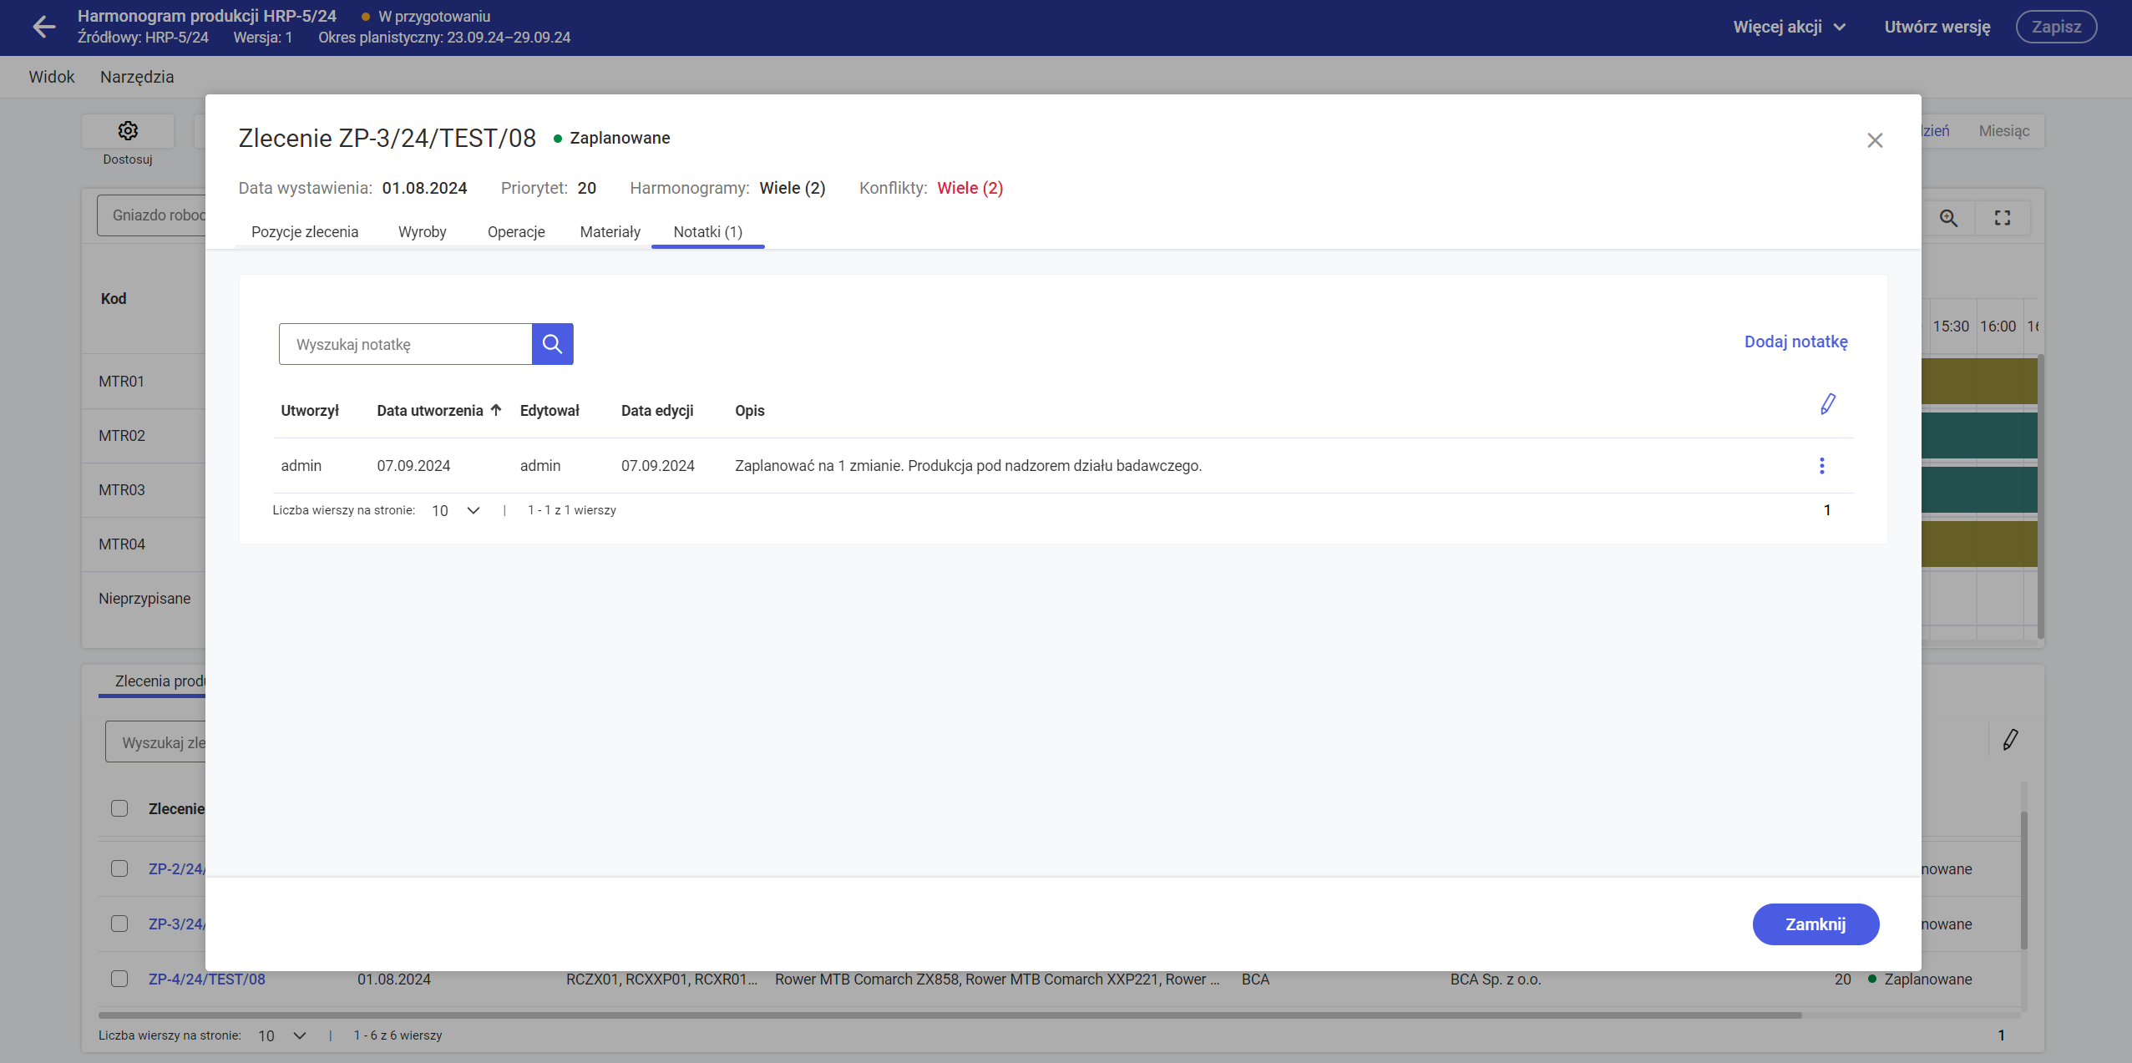
Task: Switch to the Wyroby tab
Action: (x=423, y=232)
